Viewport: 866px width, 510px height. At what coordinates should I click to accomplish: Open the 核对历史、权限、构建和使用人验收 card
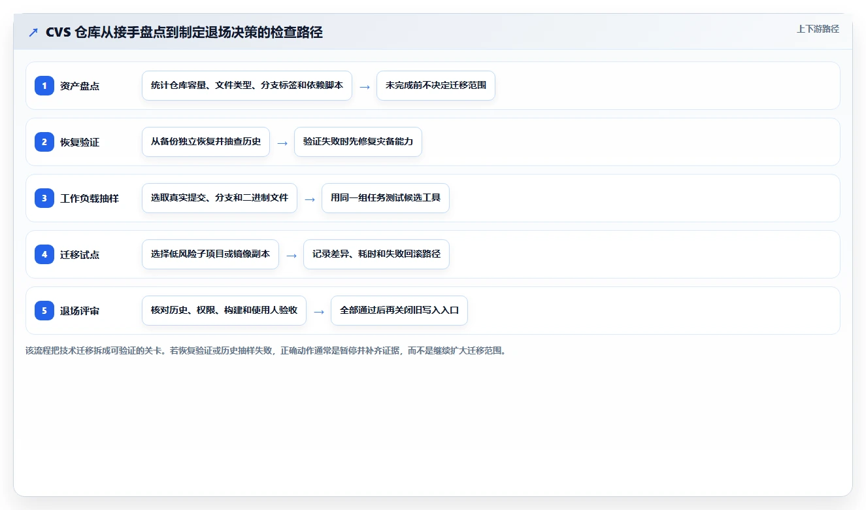point(224,311)
